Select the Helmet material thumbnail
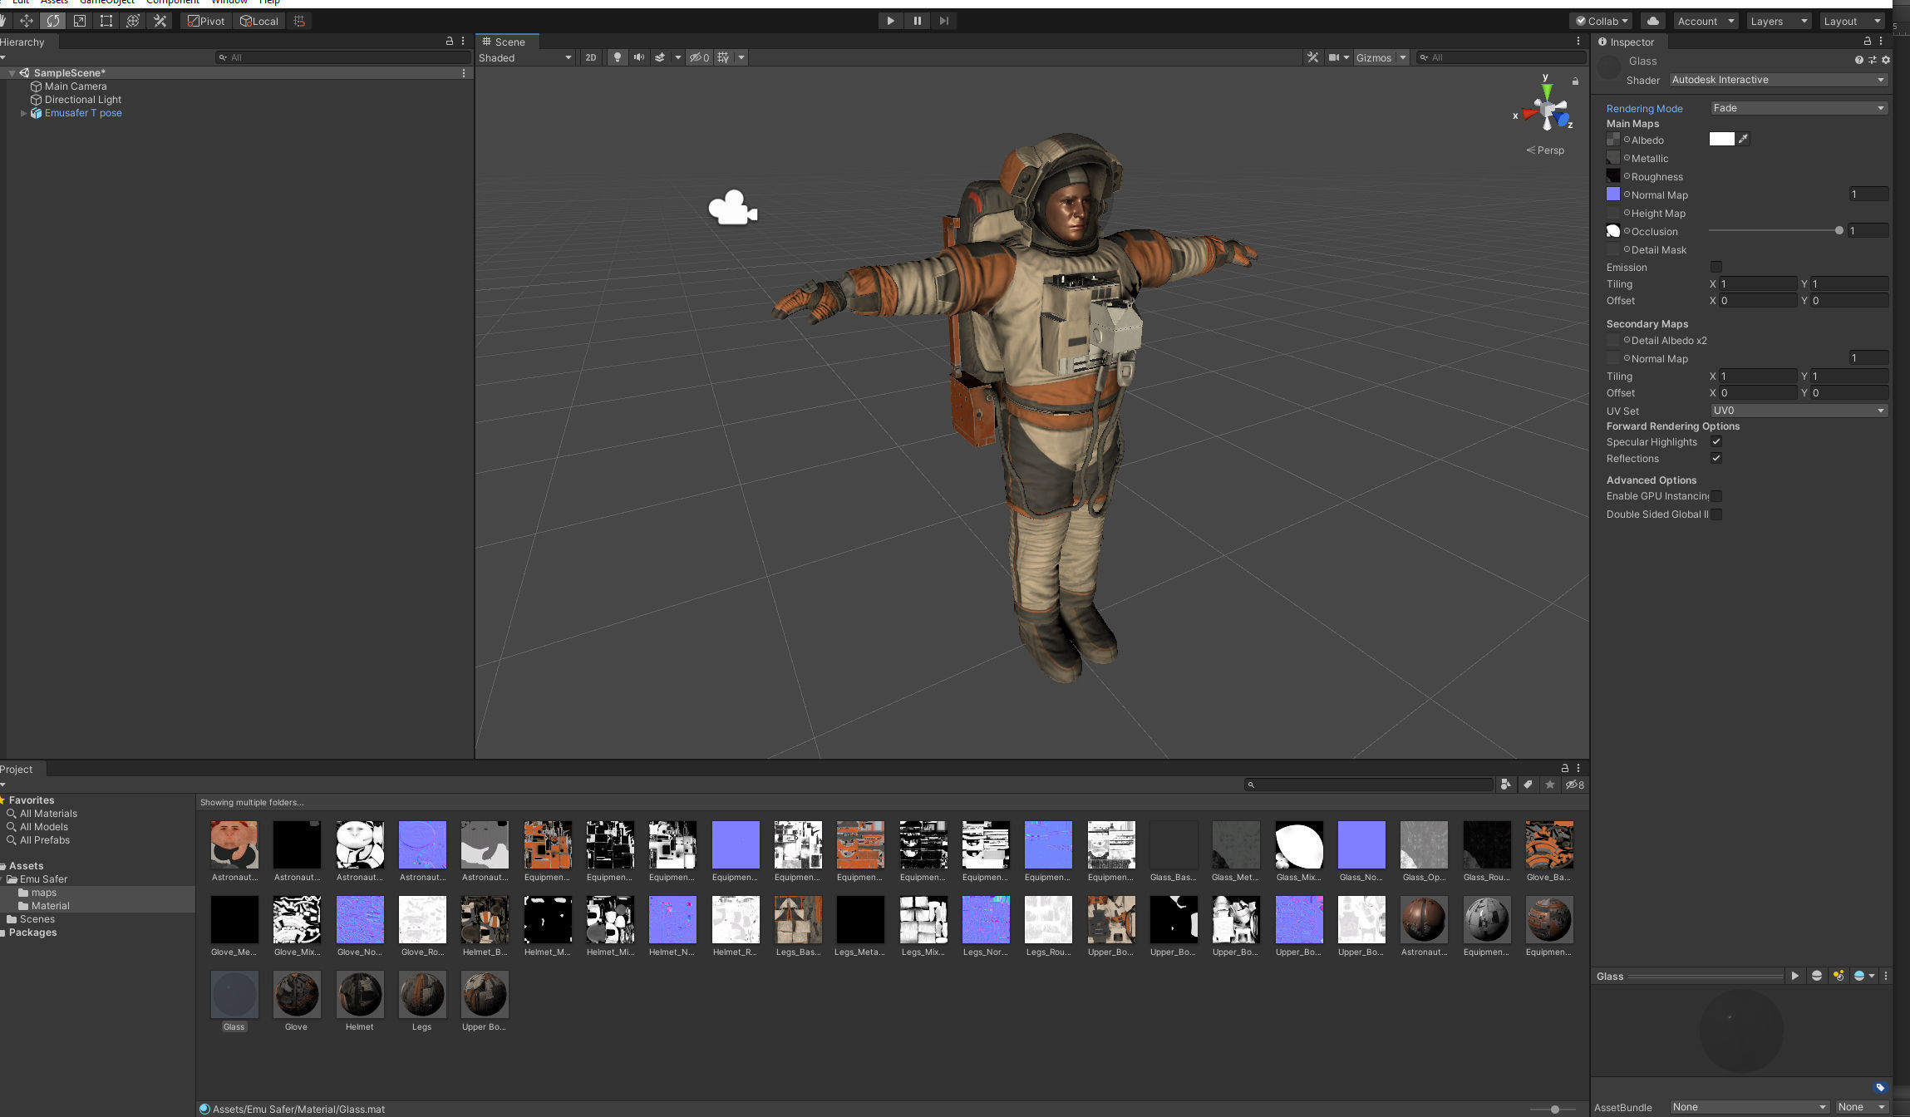The image size is (1910, 1117). tap(359, 994)
